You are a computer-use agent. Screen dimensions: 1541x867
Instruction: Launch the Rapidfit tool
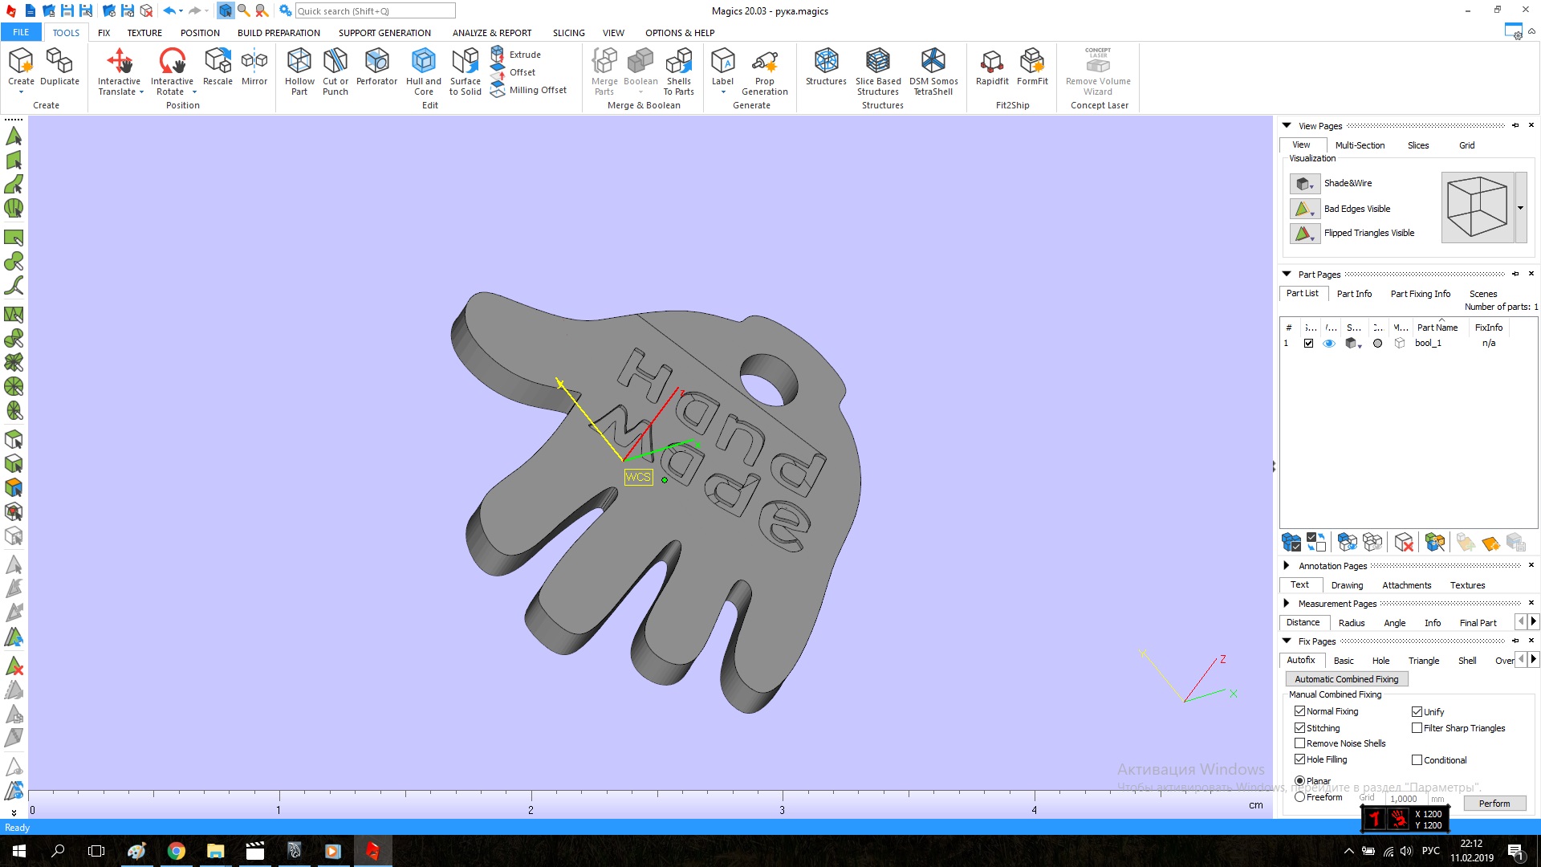click(x=992, y=66)
